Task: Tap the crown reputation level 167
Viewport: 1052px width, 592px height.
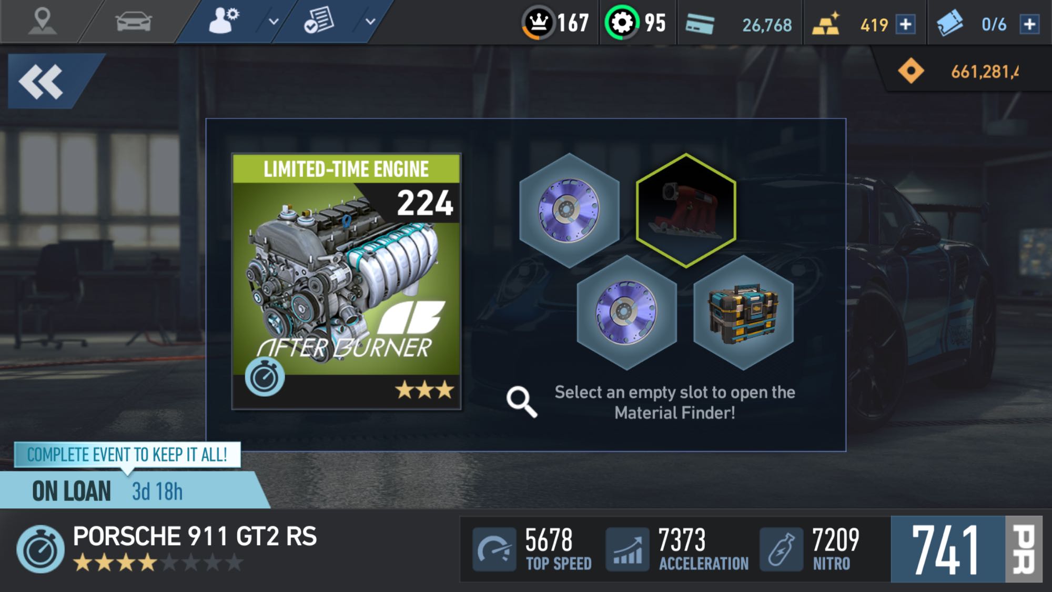Action: tap(556, 23)
